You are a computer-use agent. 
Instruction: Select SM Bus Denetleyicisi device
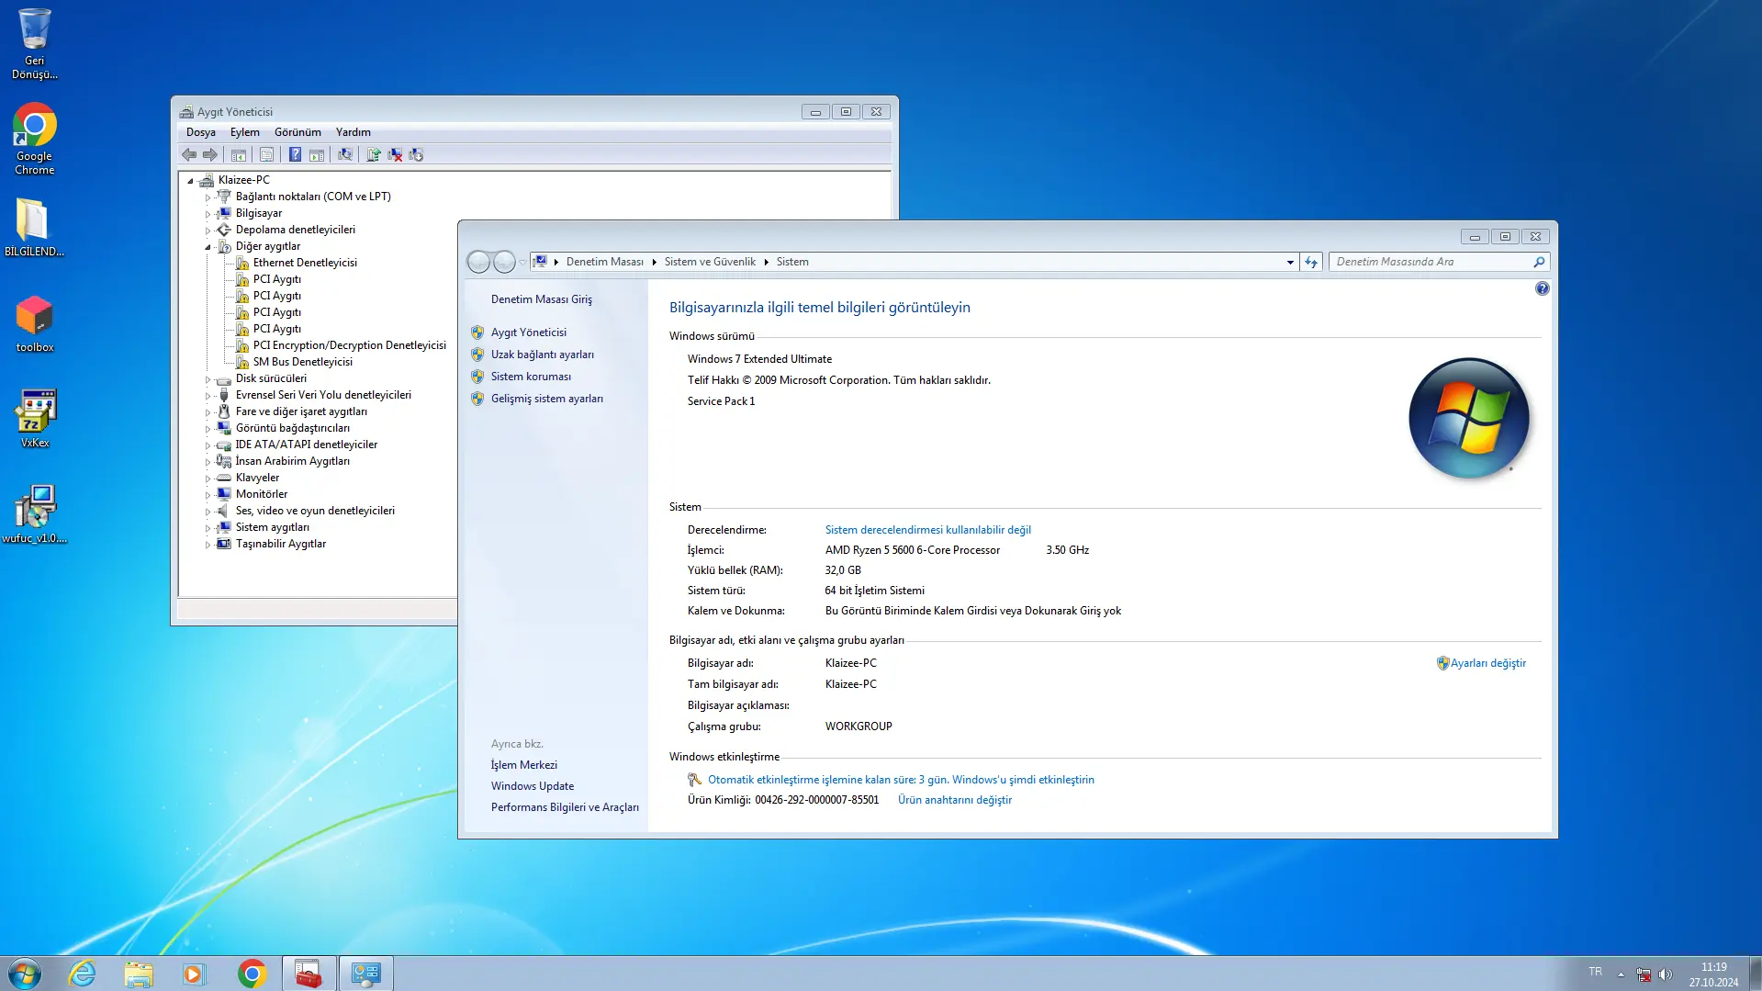[x=303, y=362]
